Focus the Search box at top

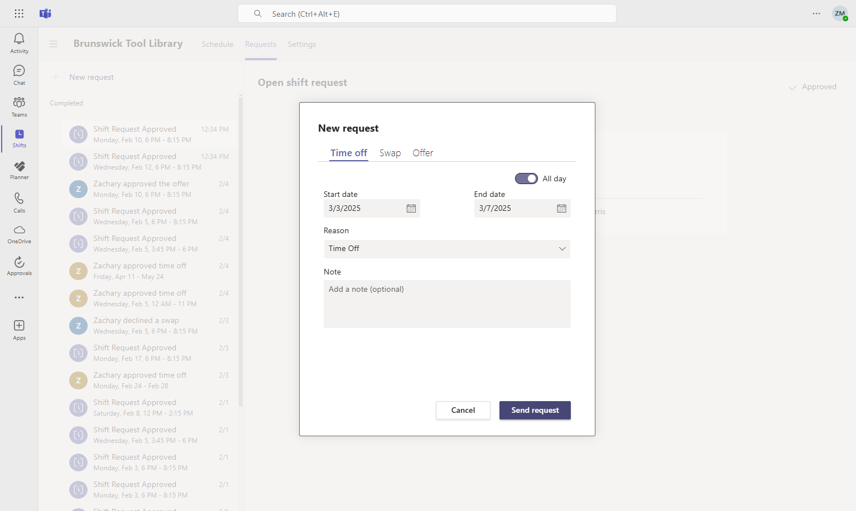tap(427, 13)
